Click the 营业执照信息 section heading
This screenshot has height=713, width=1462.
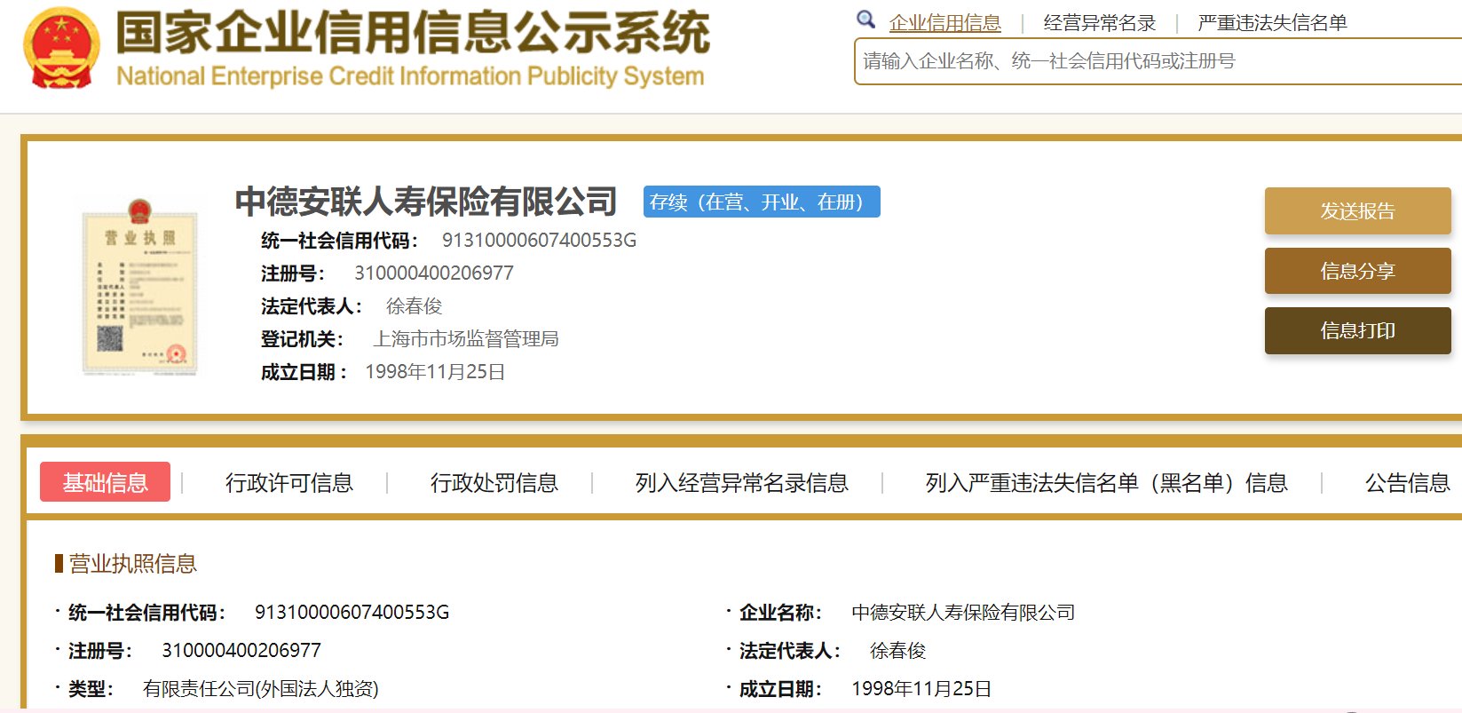click(x=132, y=564)
